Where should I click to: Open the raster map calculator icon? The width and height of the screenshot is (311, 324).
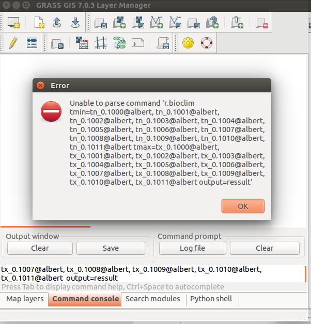[82, 43]
